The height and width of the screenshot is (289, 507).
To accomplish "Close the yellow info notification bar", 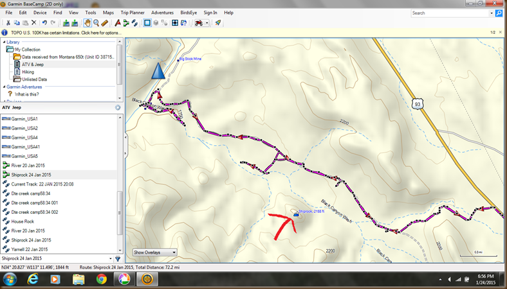I will (x=501, y=32).
